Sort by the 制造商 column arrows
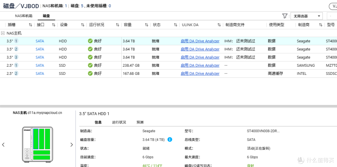 (x=320, y=25)
